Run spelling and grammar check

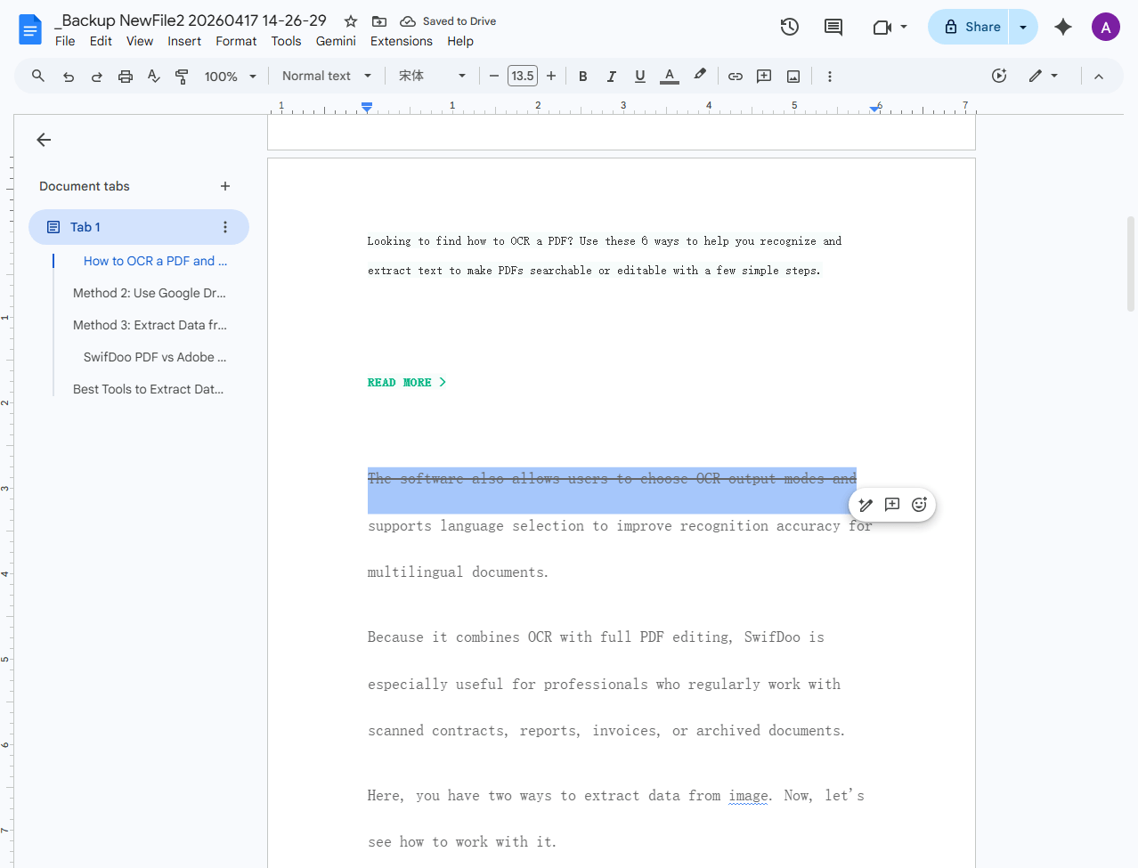tap(153, 77)
